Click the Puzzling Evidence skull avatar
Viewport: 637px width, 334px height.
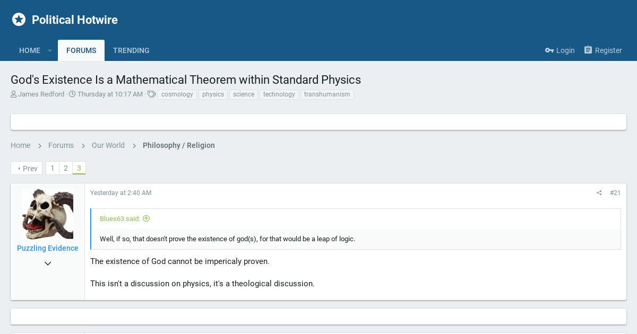click(x=48, y=214)
